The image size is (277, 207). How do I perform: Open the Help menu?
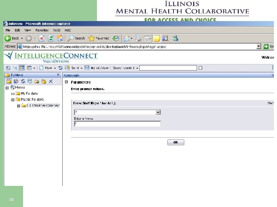[x=68, y=30]
